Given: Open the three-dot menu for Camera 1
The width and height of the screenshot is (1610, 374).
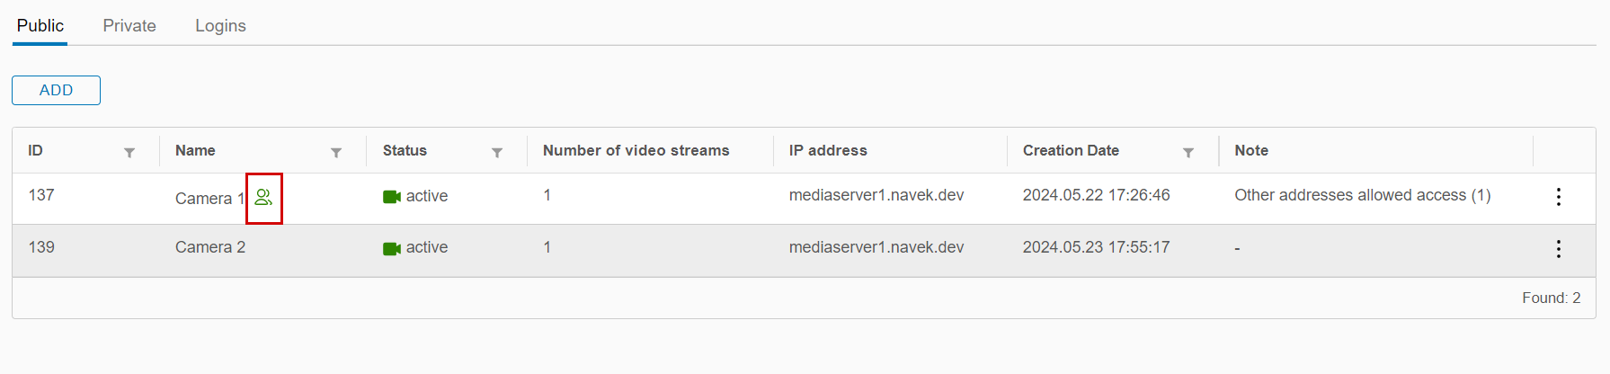Looking at the screenshot, I should tap(1558, 197).
